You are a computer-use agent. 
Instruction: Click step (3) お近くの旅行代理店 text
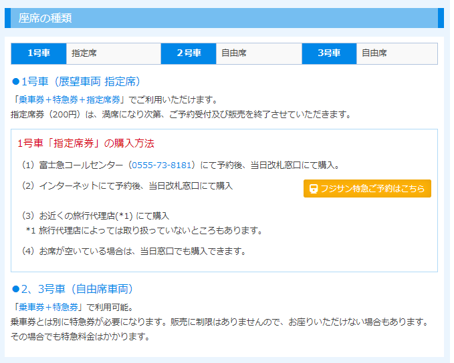[x=95, y=216]
